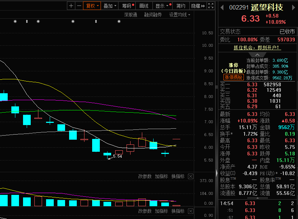
Task: Toggle fullscreen chart view icon
Action: pyautogui.click(x=211, y=6)
